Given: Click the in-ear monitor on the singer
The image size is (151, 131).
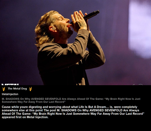Looking at the screenshot, I should click(53, 28).
